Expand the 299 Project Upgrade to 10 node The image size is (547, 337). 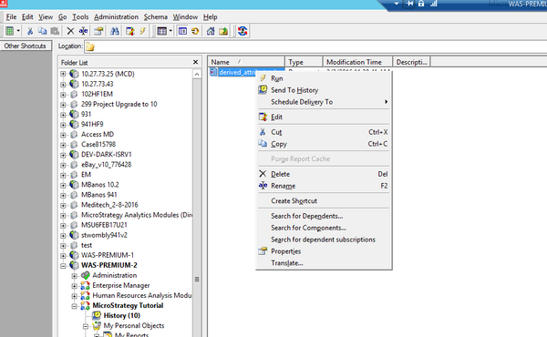tap(63, 104)
